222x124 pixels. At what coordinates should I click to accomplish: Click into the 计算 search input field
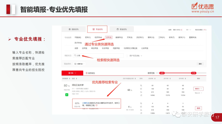98,56
